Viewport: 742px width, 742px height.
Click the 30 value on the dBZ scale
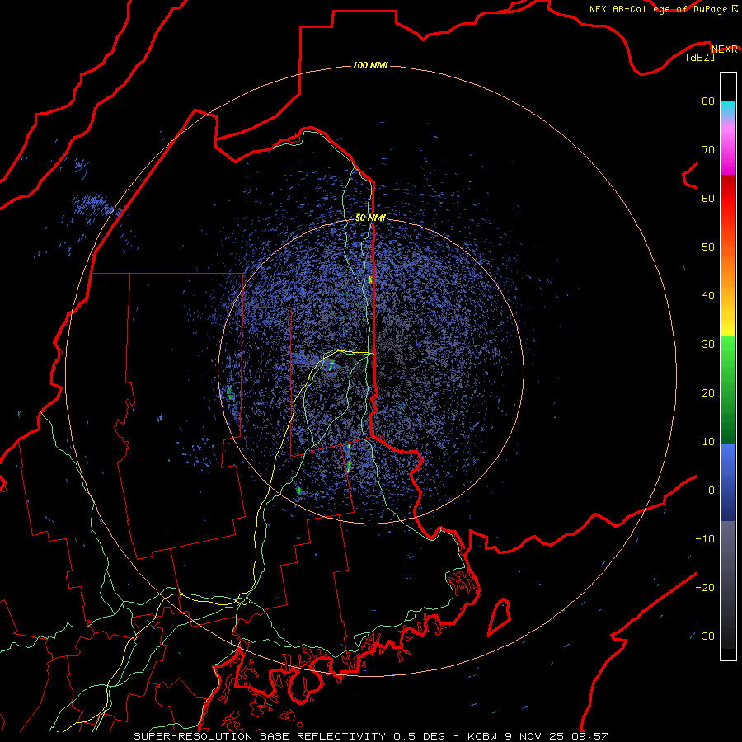[708, 344]
